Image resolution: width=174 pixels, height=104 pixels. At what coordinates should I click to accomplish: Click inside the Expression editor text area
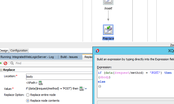136,84
